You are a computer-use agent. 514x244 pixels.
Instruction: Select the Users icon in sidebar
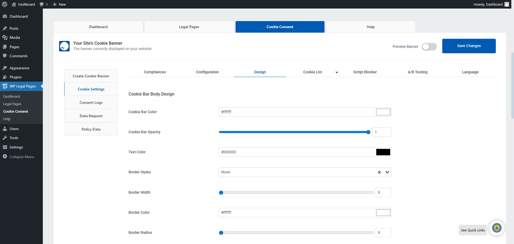[x=5, y=128]
